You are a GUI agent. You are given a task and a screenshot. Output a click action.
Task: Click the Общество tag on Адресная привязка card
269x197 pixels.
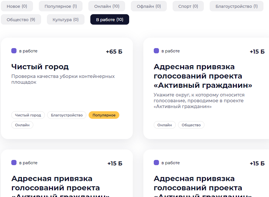point(191,125)
